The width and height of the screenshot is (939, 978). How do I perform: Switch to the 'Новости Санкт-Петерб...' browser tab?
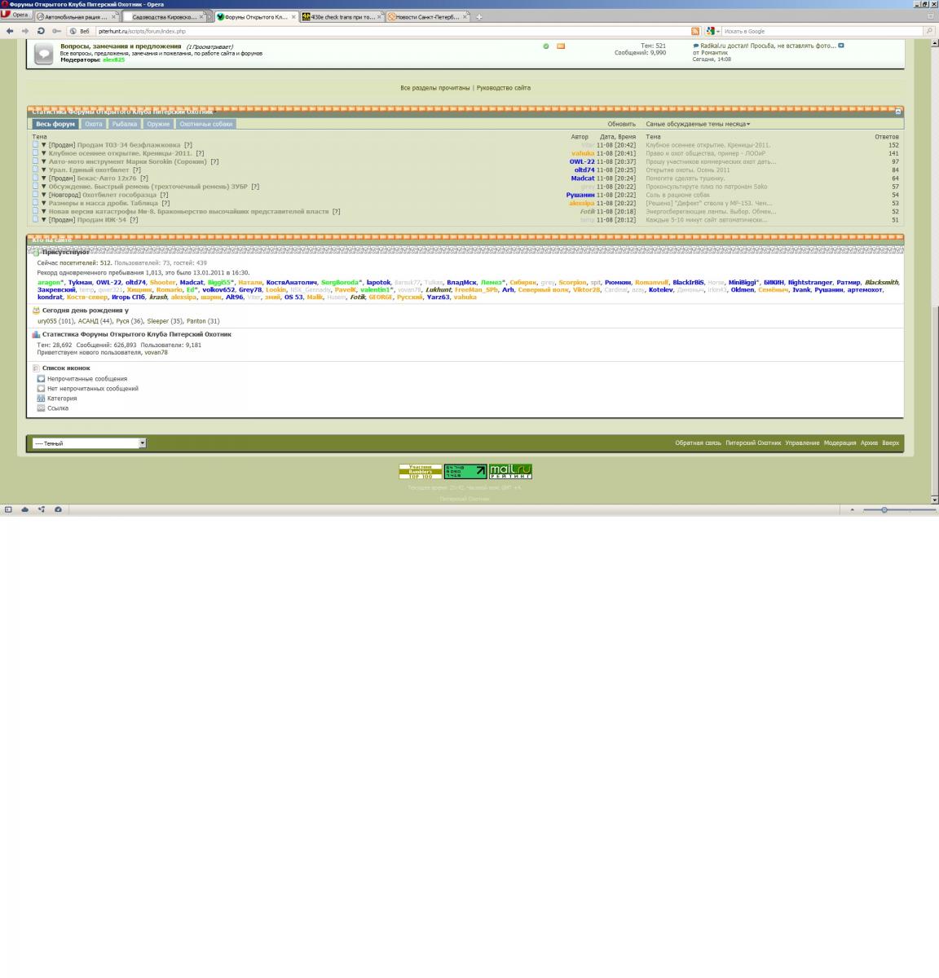424,16
